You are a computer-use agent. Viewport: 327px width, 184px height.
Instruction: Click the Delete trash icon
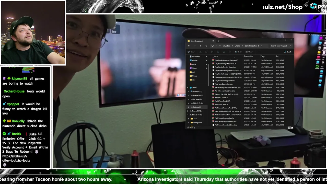tap(230, 52)
